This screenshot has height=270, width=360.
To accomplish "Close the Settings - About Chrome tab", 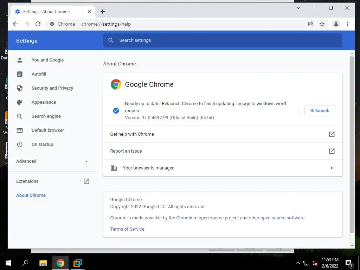I will [89, 12].
